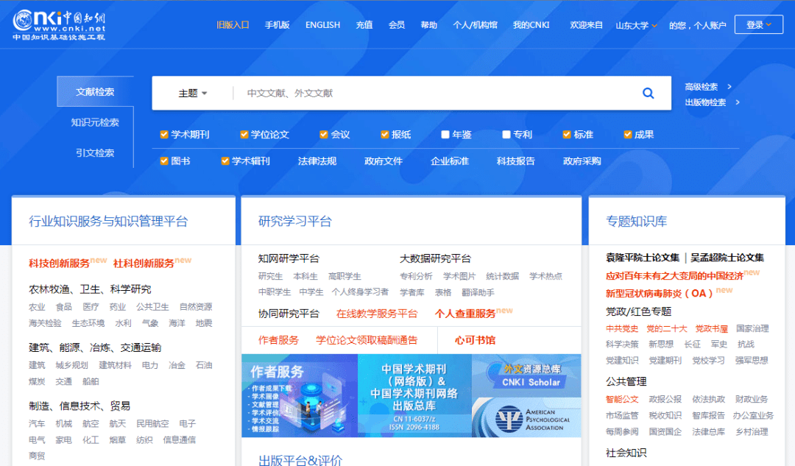
Task: Open the 政府采购 resource link
Action: pos(582,161)
